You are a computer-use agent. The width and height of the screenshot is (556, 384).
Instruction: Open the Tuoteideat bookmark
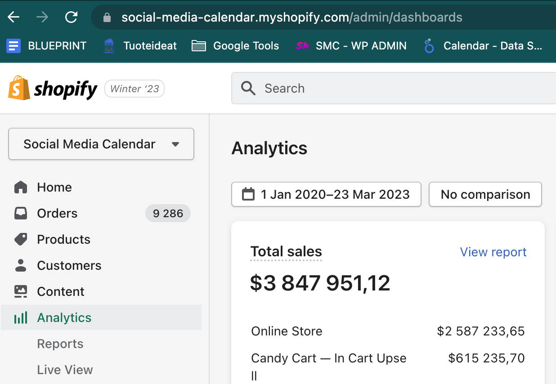[x=140, y=46]
